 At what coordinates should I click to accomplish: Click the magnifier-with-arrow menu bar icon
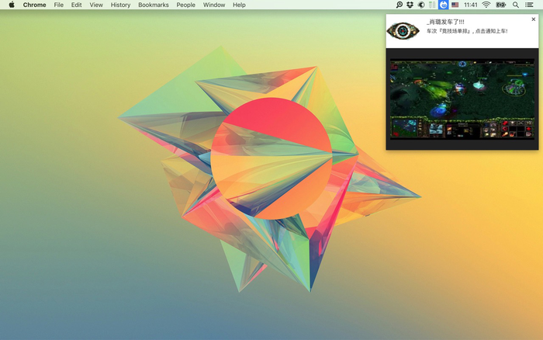coord(399,5)
